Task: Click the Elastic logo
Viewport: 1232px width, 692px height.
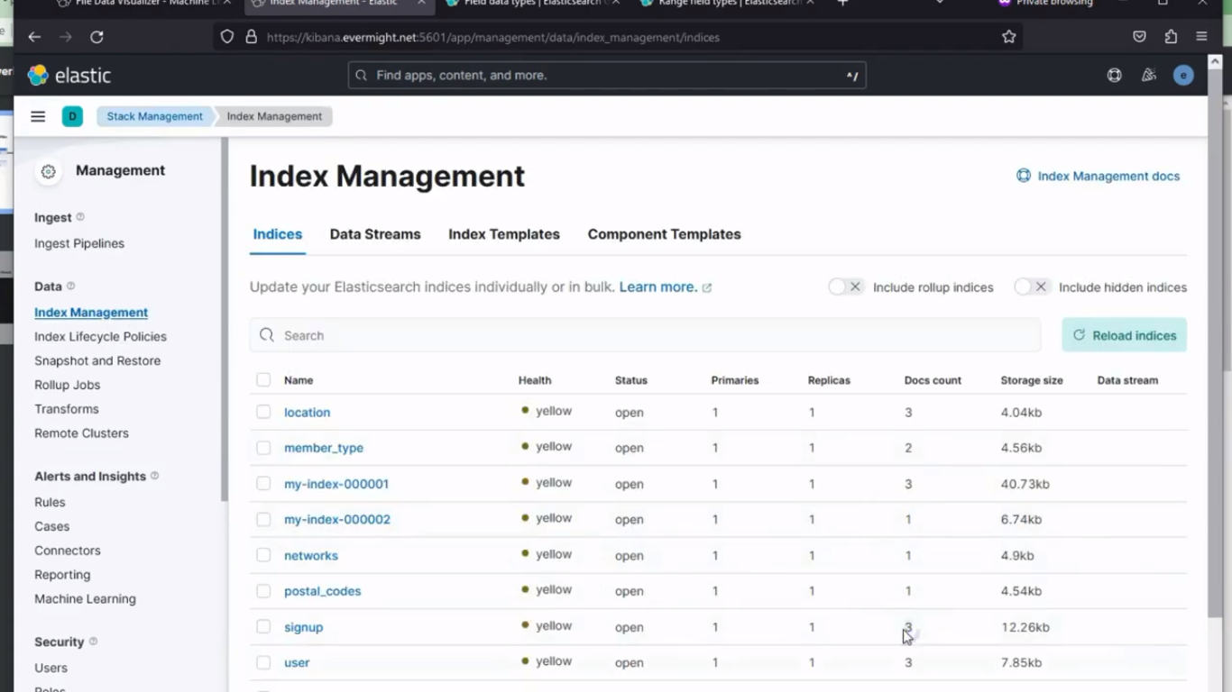Action: (x=69, y=76)
